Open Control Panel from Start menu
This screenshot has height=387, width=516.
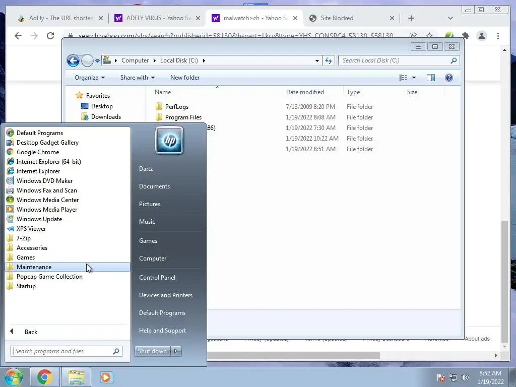157,278
